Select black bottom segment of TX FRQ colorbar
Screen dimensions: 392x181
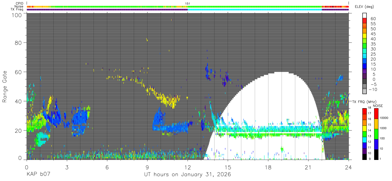pos(365,157)
